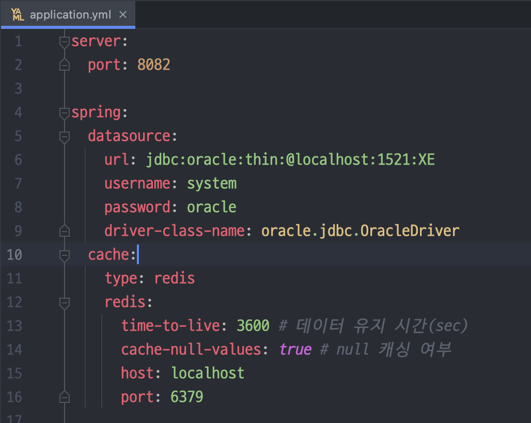The image size is (531, 423).
Task: Click fold end marker on port 8082 line
Action: pos(65,65)
